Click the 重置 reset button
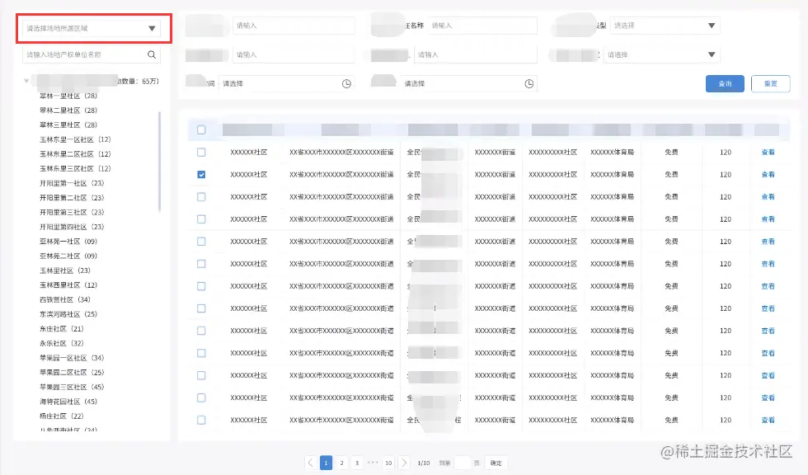Screen dimensions: 808x475 tap(770, 83)
